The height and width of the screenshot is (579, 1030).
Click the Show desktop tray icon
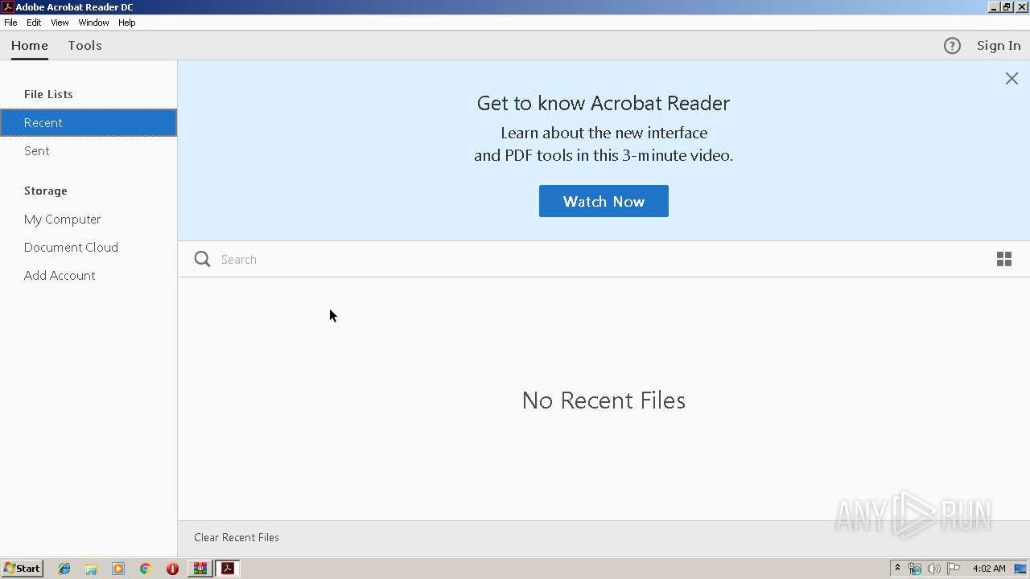pos(1020,569)
